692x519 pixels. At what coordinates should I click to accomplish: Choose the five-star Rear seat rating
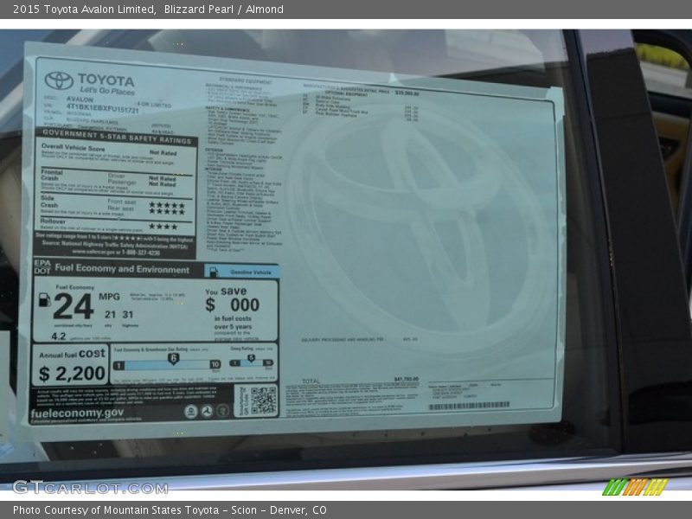point(166,212)
